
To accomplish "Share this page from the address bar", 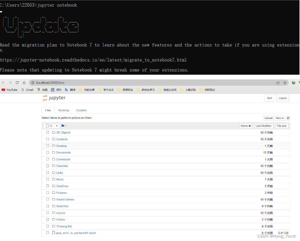I will pyautogui.click(x=278, y=83).
